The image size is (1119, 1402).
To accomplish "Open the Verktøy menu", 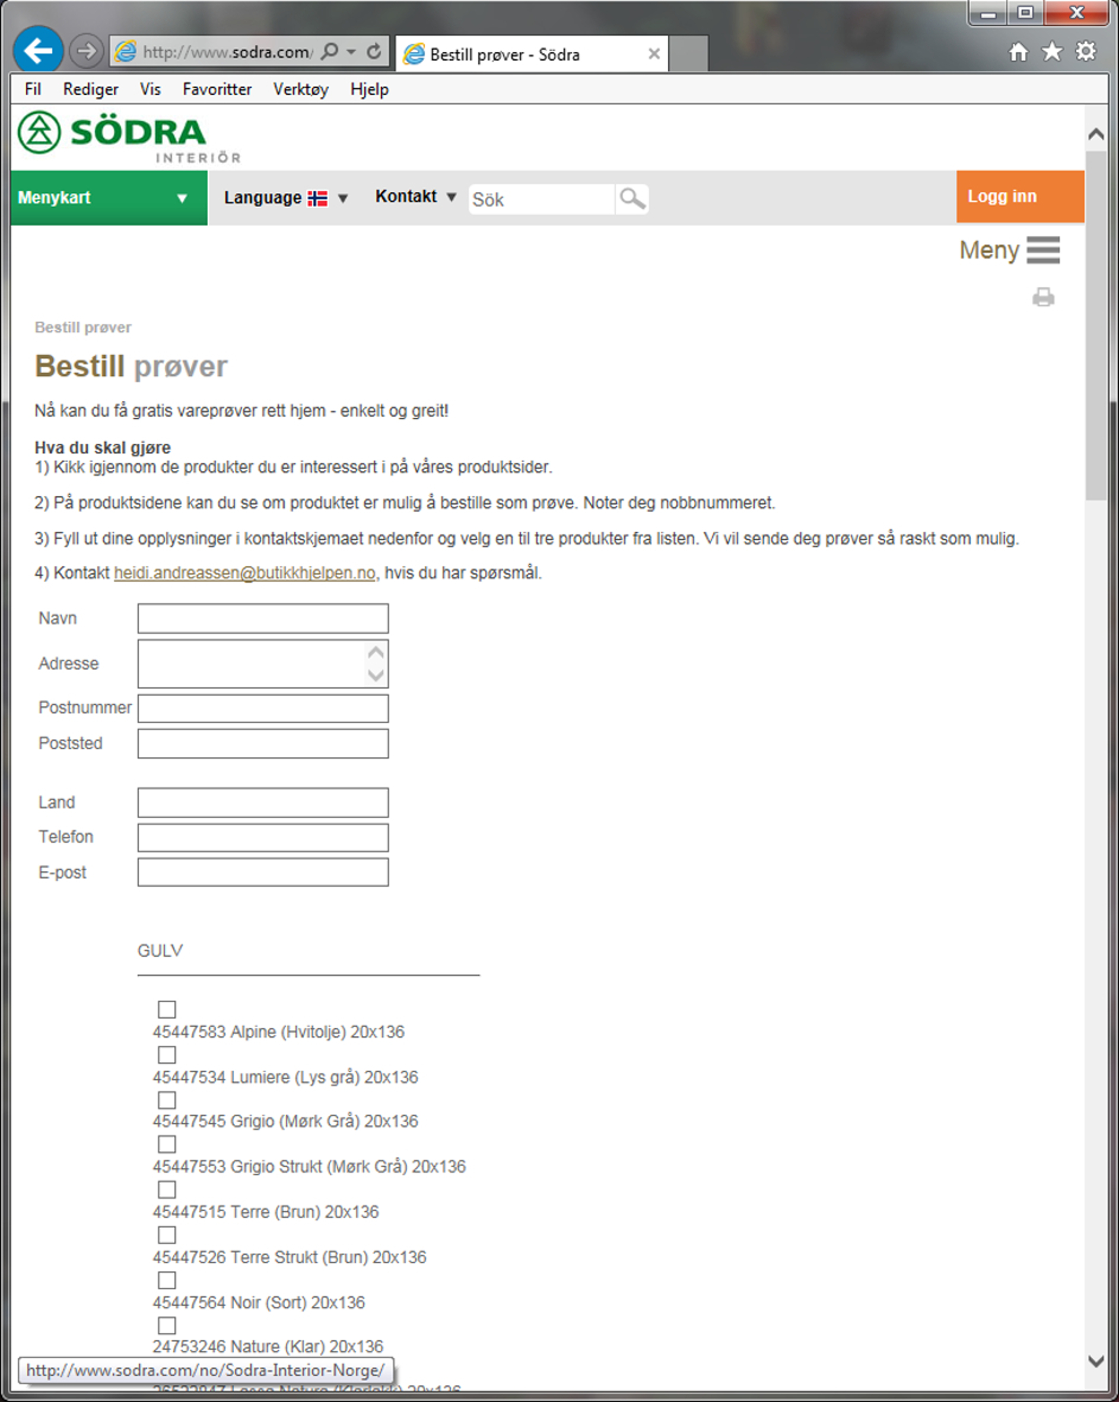I will pyautogui.click(x=300, y=89).
